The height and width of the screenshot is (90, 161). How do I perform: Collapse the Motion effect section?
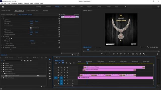(x=2, y=19)
